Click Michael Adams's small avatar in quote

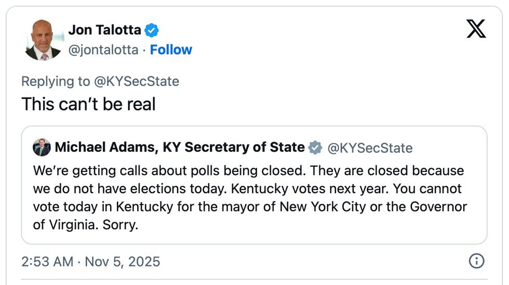pos(42,148)
